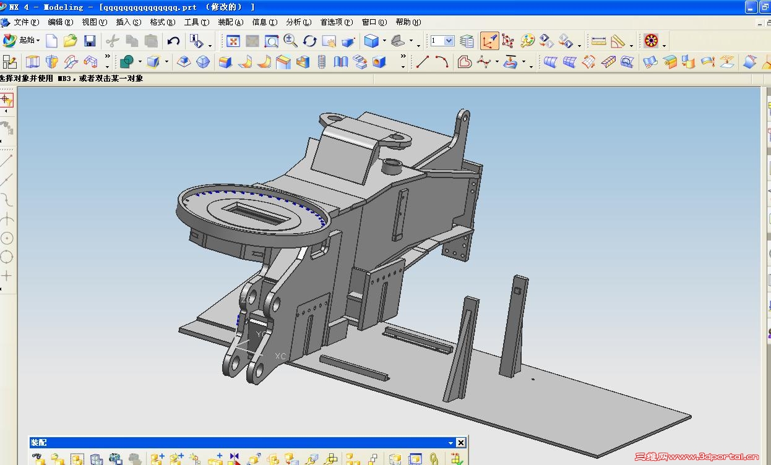The height and width of the screenshot is (465, 771).
Task: Click the Offset curve heart-shaped icon
Action: tap(465, 62)
